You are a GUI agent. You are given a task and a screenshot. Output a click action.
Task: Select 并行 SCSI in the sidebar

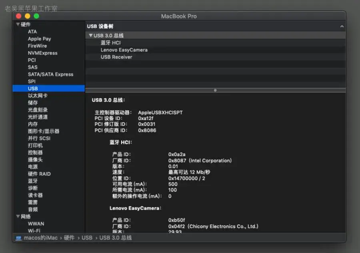(x=39, y=138)
